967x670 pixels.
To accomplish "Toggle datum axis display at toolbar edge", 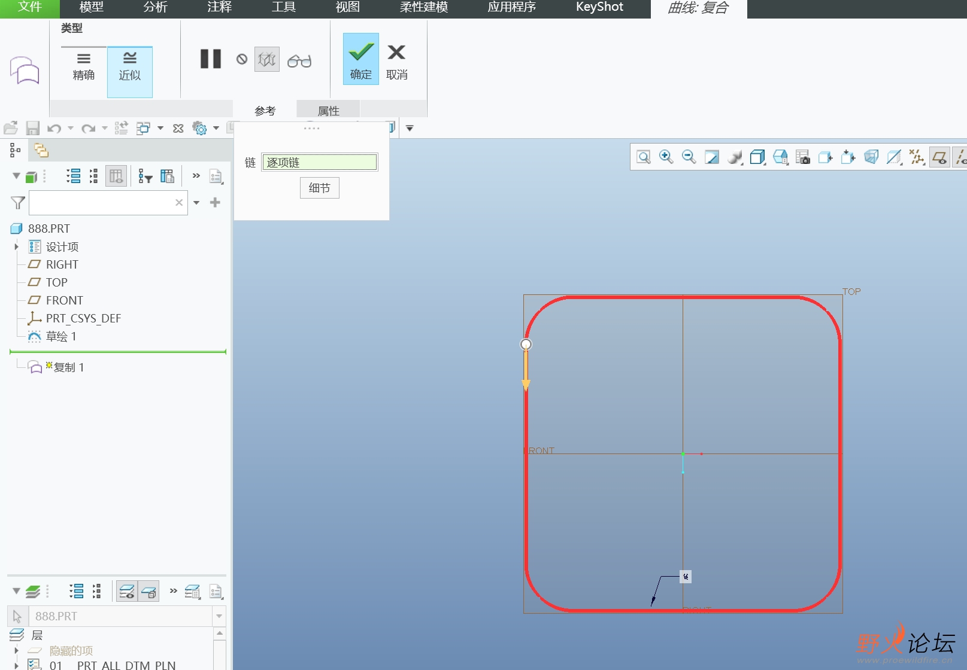I will coord(961,157).
